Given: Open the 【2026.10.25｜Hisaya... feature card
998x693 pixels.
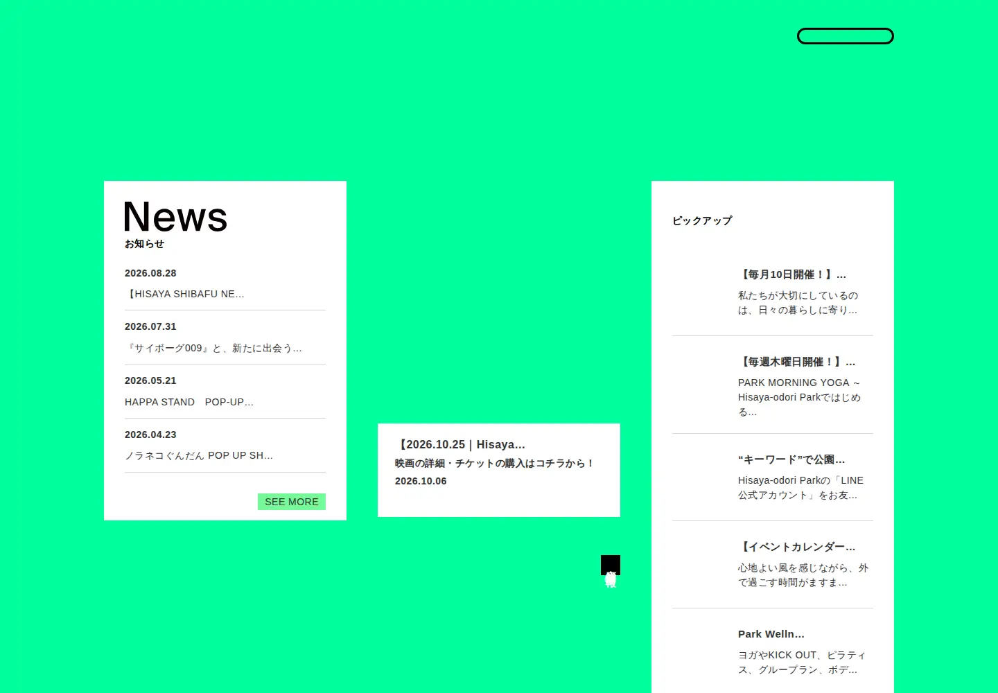Looking at the screenshot, I should pos(499,470).
